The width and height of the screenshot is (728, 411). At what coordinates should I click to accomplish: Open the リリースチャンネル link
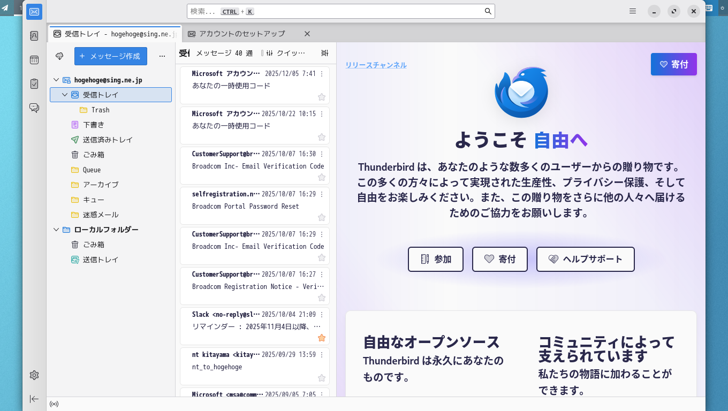[376, 65]
